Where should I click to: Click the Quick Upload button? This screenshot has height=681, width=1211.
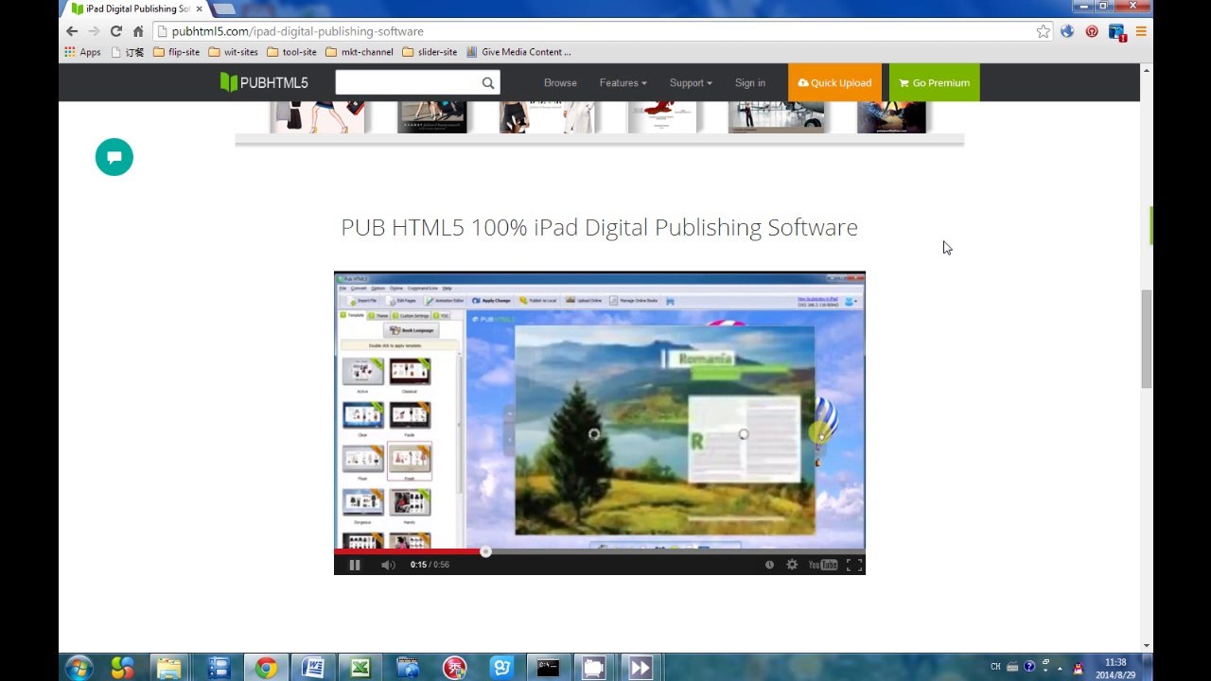click(834, 83)
